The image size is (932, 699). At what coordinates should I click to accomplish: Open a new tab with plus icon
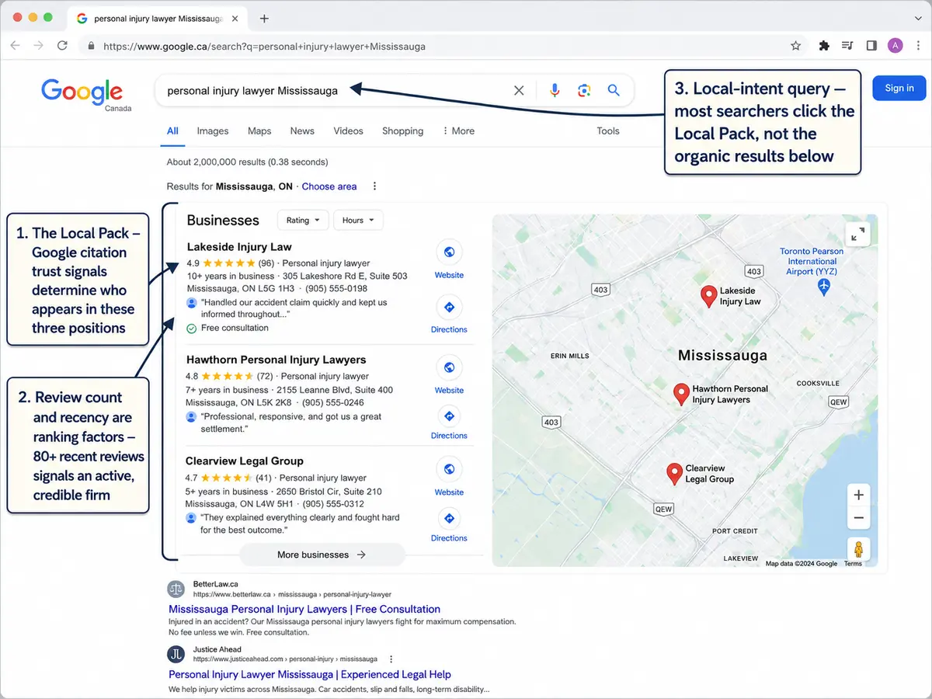click(x=264, y=18)
